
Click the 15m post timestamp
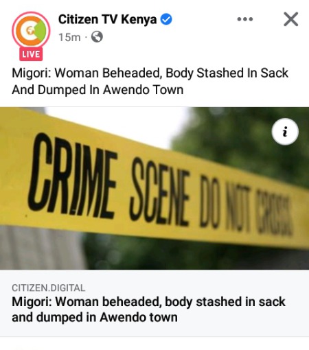69,37
